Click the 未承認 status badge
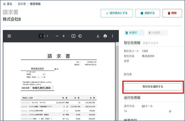This screenshot has width=185, height=121. pyautogui.click(x=157, y=33)
